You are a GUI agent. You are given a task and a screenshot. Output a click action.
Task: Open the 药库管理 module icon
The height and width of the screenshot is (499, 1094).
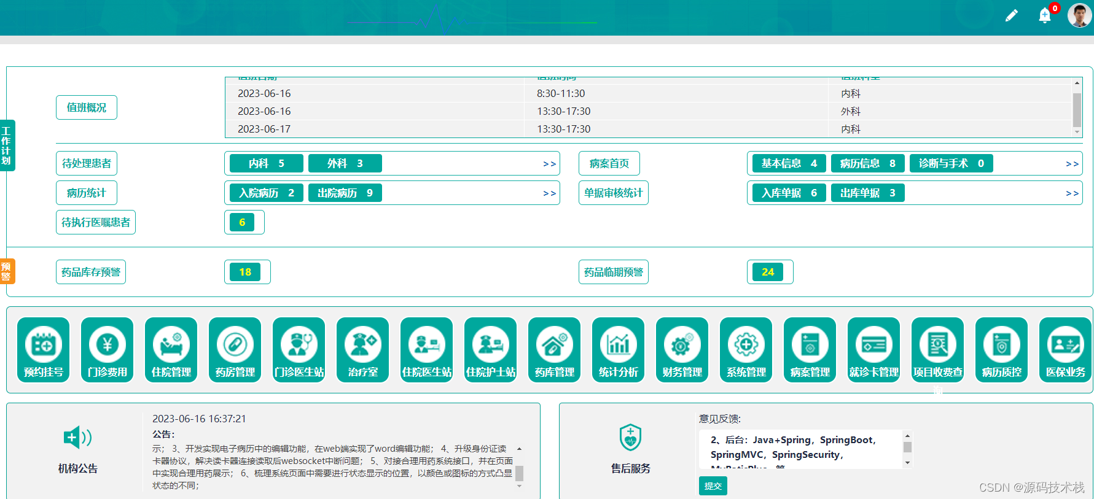tap(554, 350)
